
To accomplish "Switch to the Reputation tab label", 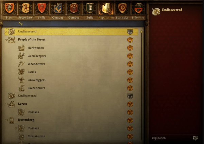I will tap(106, 18).
